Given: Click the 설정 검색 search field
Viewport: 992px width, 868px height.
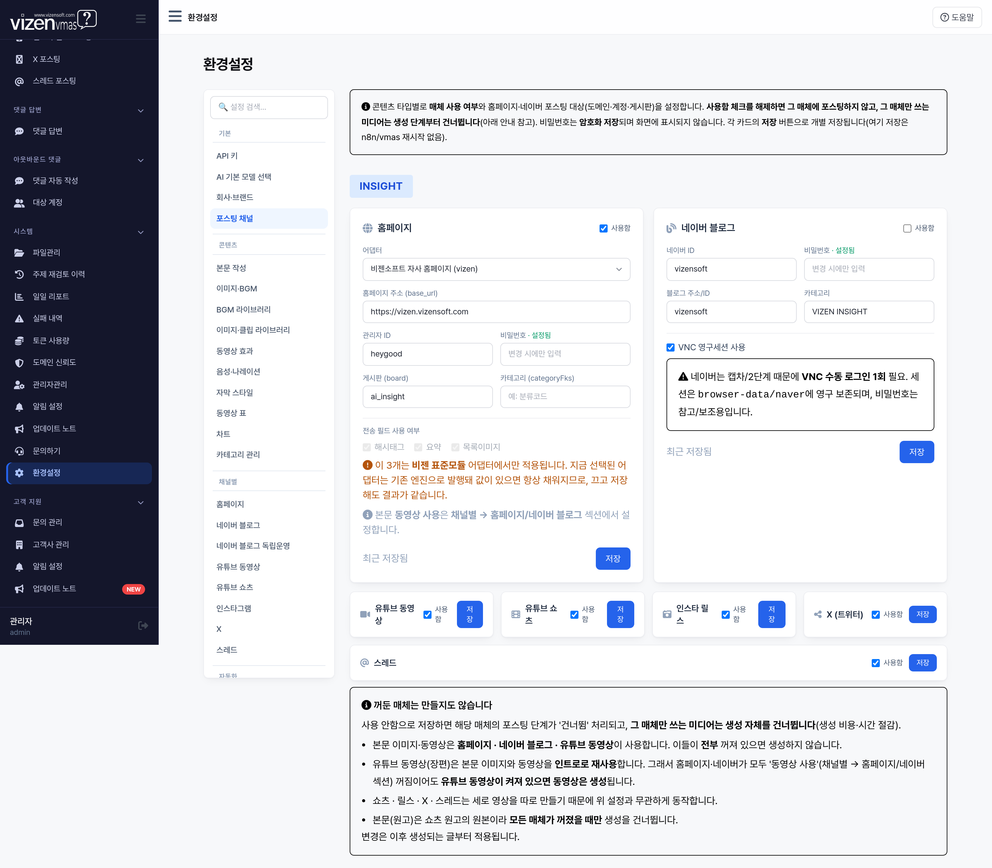Looking at the screenshot, I should (x=269, y=107).
